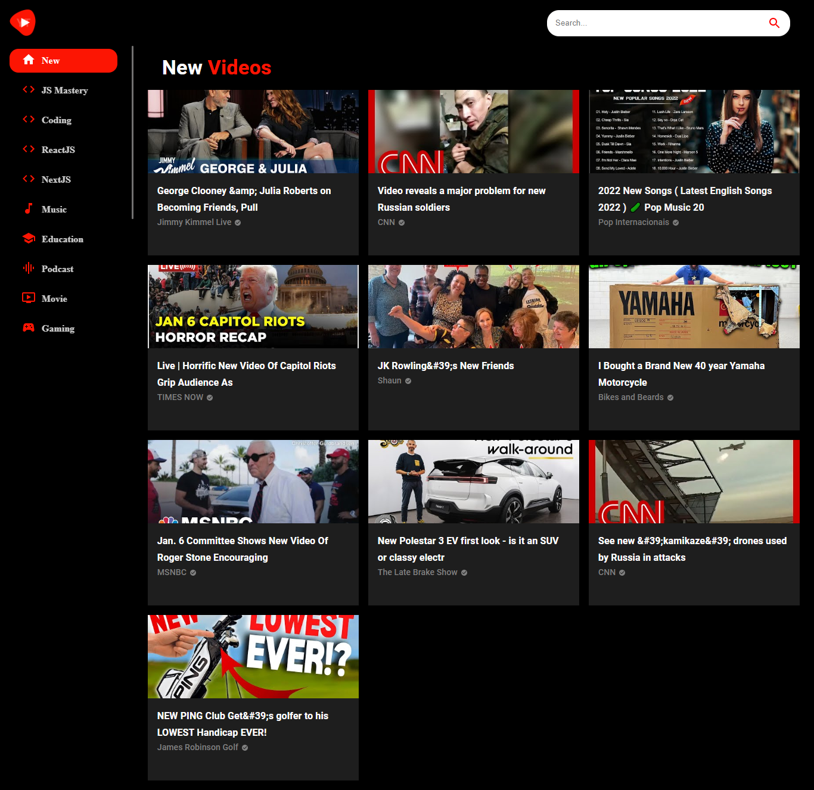
Task: Open the CNN Russian soldiers video
Action: coord(473,132)
